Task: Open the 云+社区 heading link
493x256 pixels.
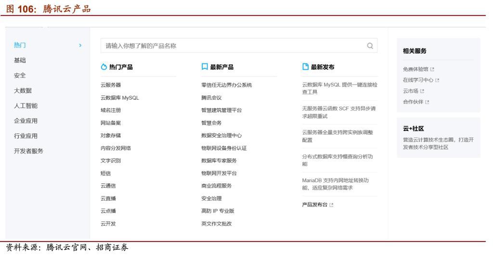Action: [x=414, y=128]
